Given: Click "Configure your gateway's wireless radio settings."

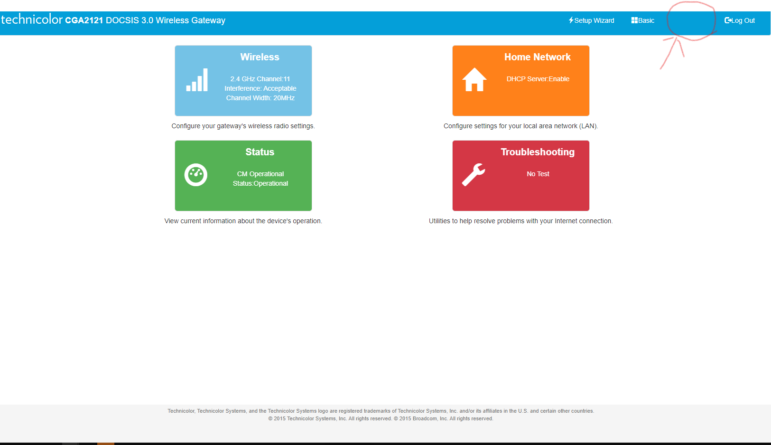Looking at the screenshot, I should (x=243, y=126).
